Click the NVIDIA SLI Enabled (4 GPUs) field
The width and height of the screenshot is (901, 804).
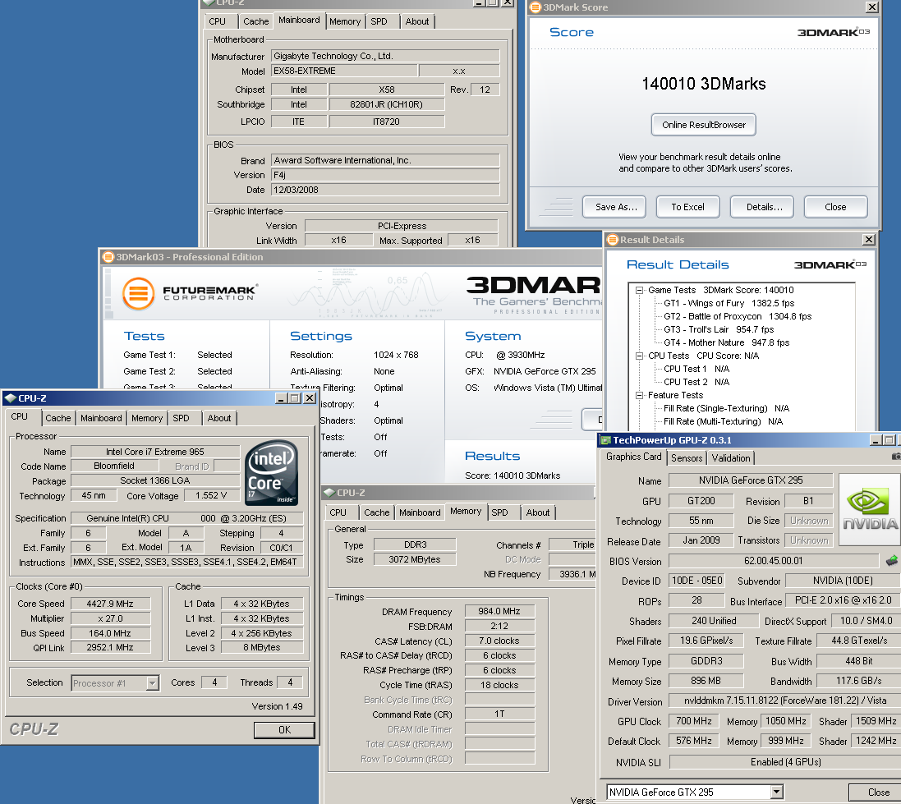(785, 762)
